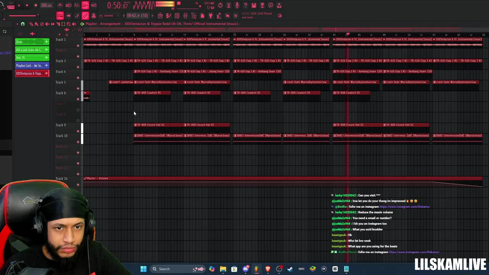Open Discord from the taskbar
This screenshot has width=489, height=275.
[x=246, y=269]
